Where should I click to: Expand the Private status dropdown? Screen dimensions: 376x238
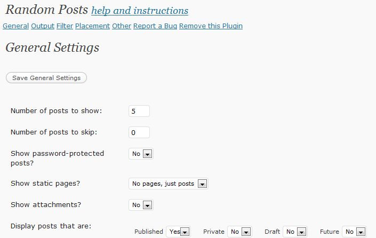click(x=239, y=232)
